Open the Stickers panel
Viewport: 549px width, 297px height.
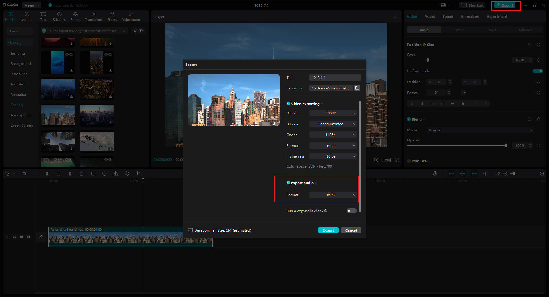click(x=59, y=16)
